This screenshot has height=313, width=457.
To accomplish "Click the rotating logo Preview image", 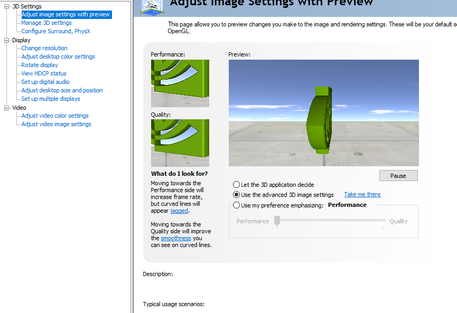I will (x=323, y=113).
